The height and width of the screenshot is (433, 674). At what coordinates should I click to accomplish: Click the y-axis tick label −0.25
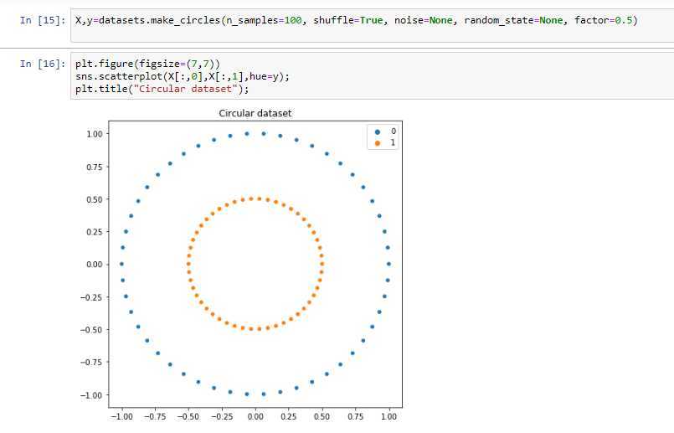(x=91, y=297)
